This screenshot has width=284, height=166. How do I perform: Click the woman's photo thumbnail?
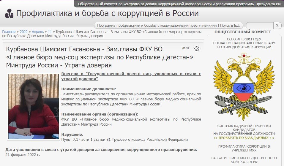(x=34, y=106)
